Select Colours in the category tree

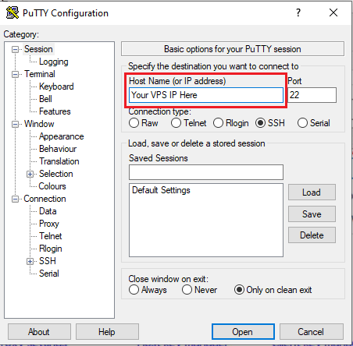pyautogui.click(x=52, y=186)
